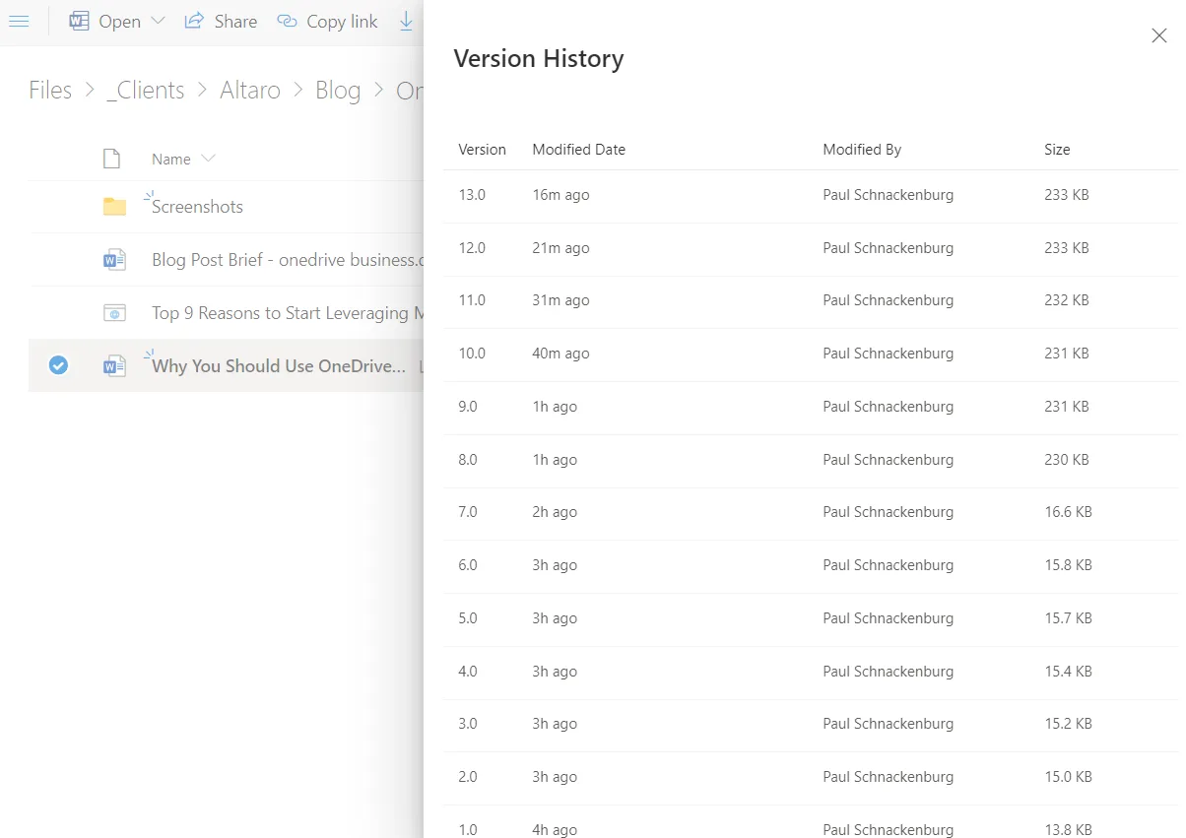Sort by the Name column dropdown
The image size is (1186, 838).
[x=183, y=159]
